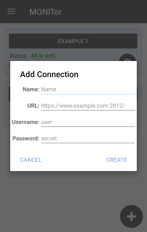Image resolution: width=147 pixels, height=232 pixels.
Task: Click the 'URL:' field label
Action: (x=33, y=106)
